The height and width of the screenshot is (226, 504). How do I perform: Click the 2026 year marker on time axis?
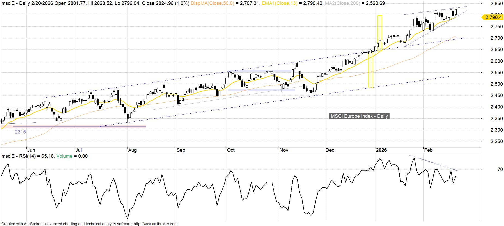(381, 150)
